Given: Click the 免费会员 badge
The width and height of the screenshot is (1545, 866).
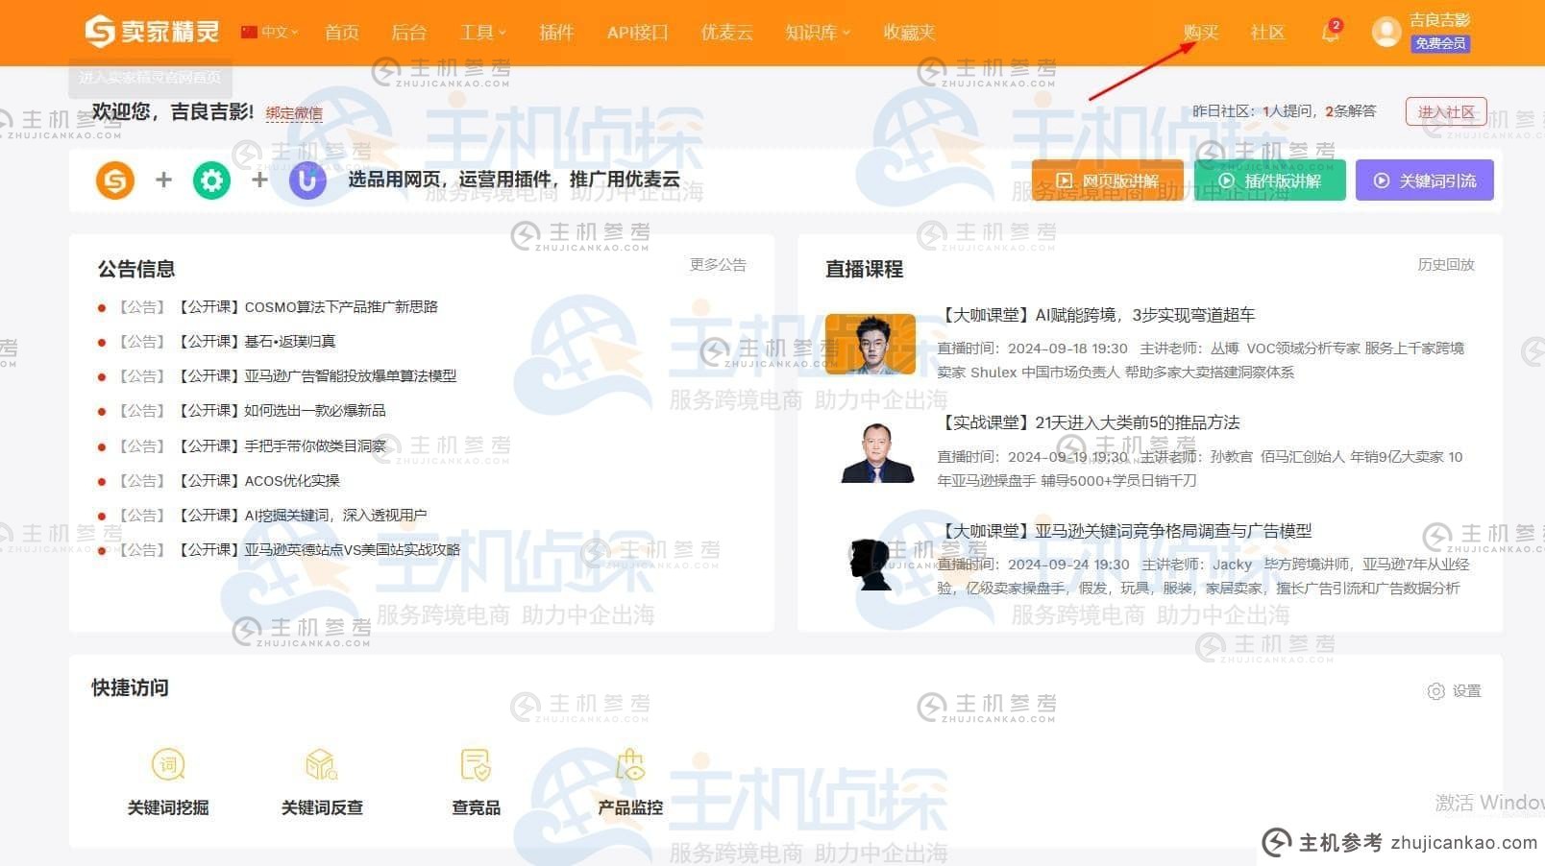Looking at the screenshot, I should (x=1440, y=43).
